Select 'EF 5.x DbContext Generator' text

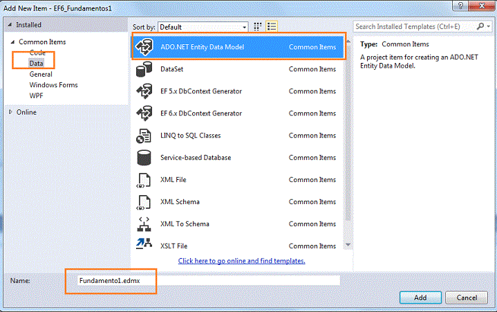(x=201, y=91)
